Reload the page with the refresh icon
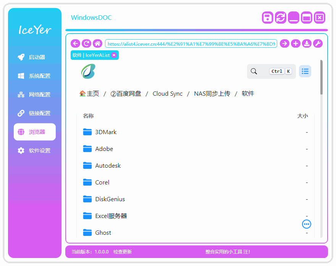336x266 pixels. pos(86,43)
